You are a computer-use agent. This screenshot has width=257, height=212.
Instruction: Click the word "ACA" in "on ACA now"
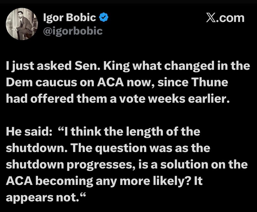[111, 82]
